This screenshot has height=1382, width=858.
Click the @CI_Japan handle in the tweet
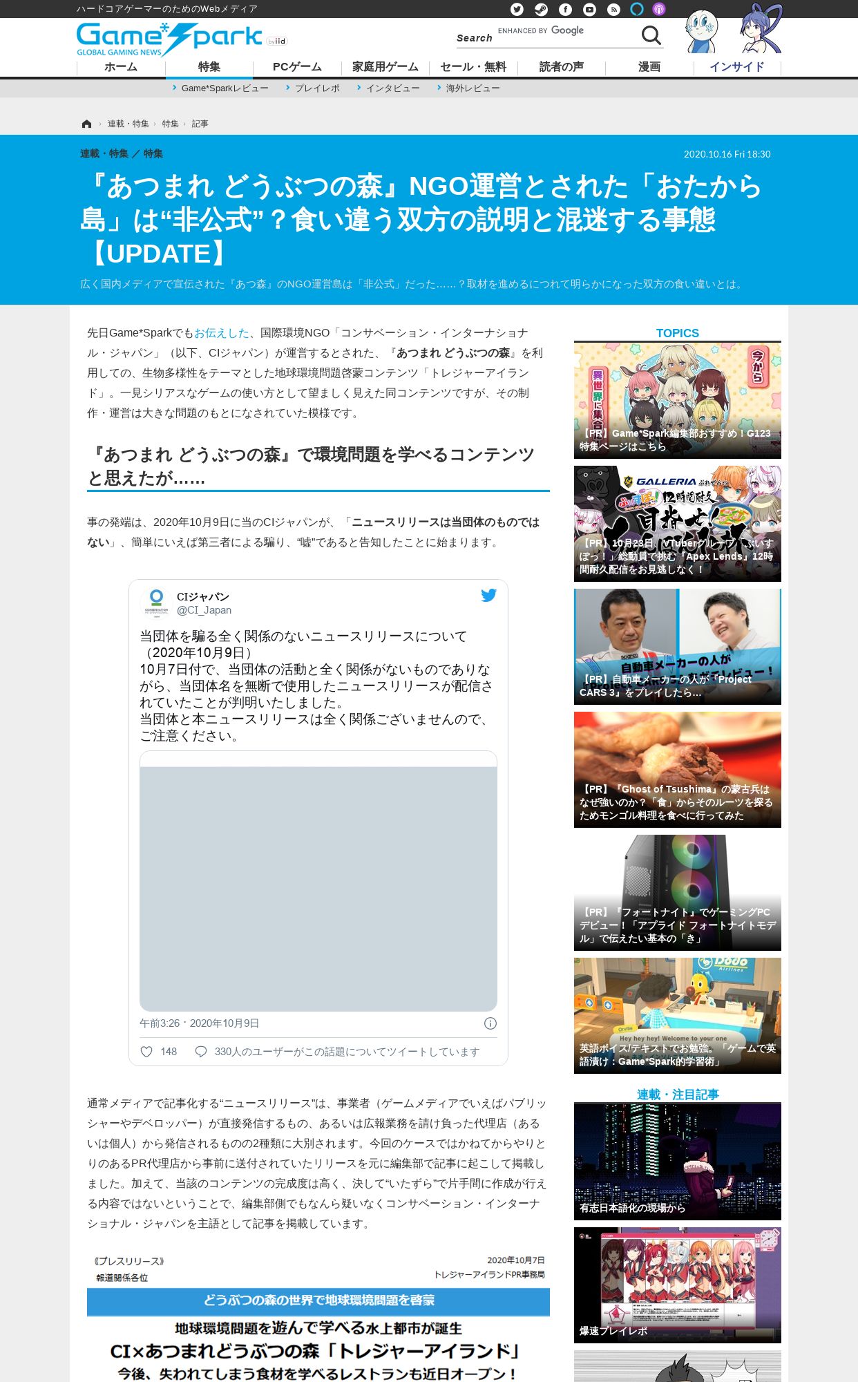point(204,610)
